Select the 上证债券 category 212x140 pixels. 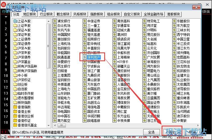(22, 39)
